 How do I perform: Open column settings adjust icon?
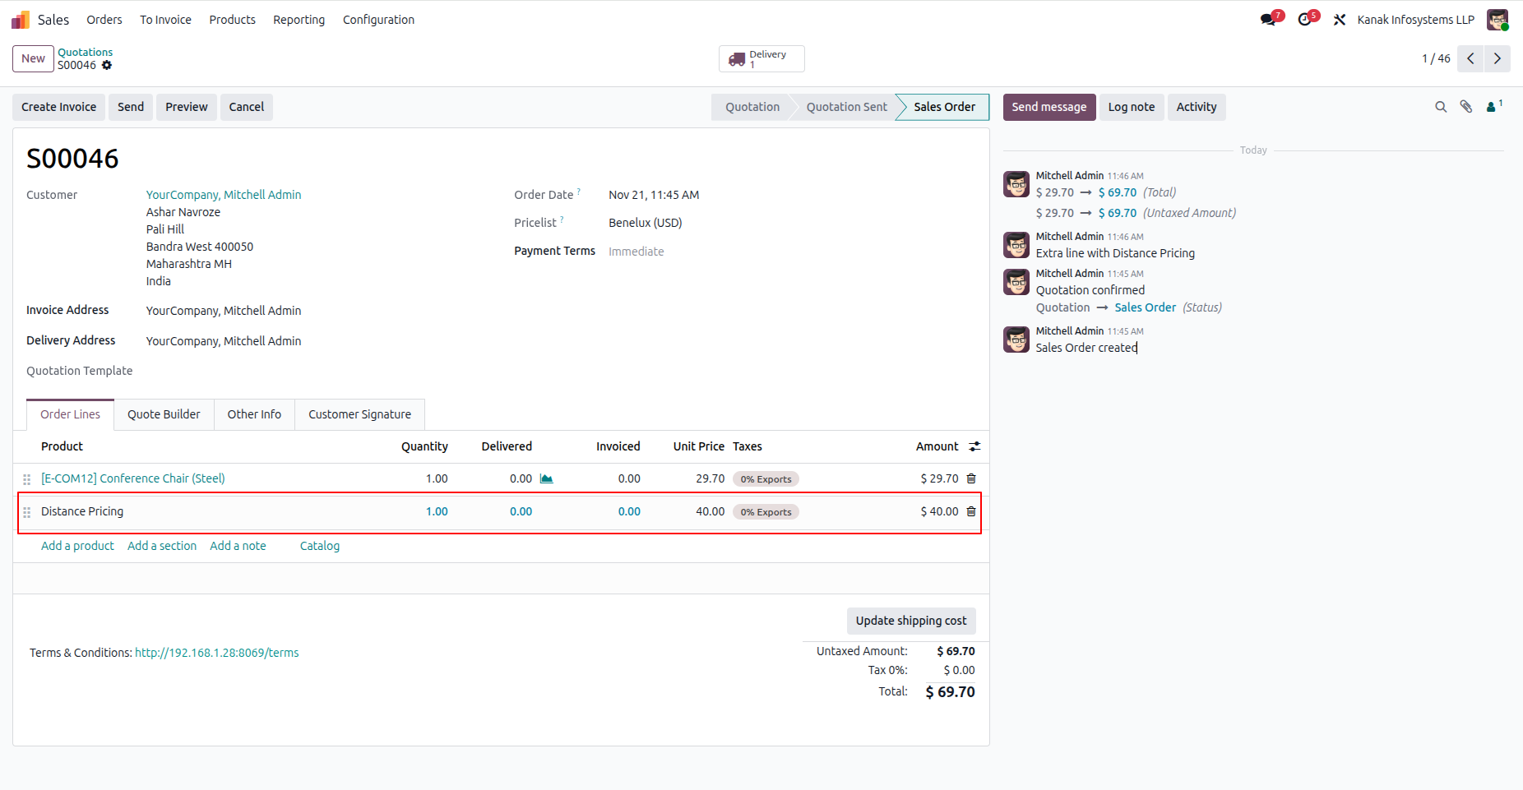click(974, 446)
